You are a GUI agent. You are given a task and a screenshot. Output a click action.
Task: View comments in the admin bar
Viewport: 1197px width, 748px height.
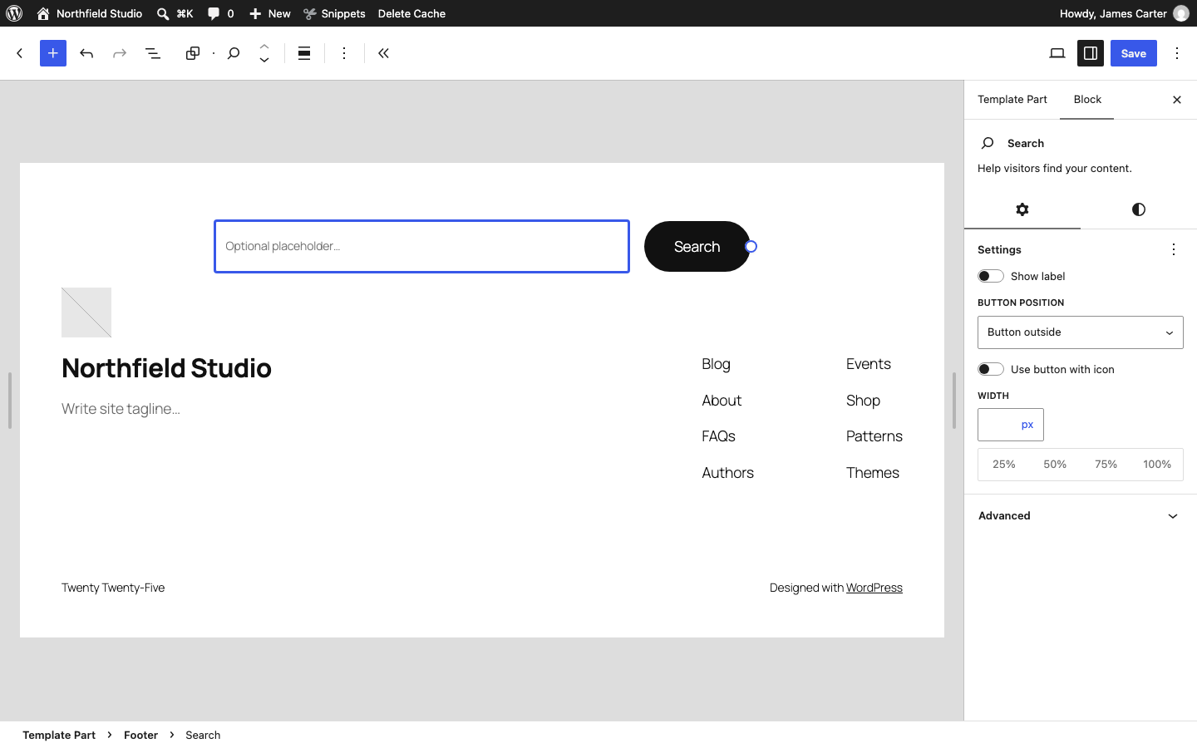pos(221,13)
